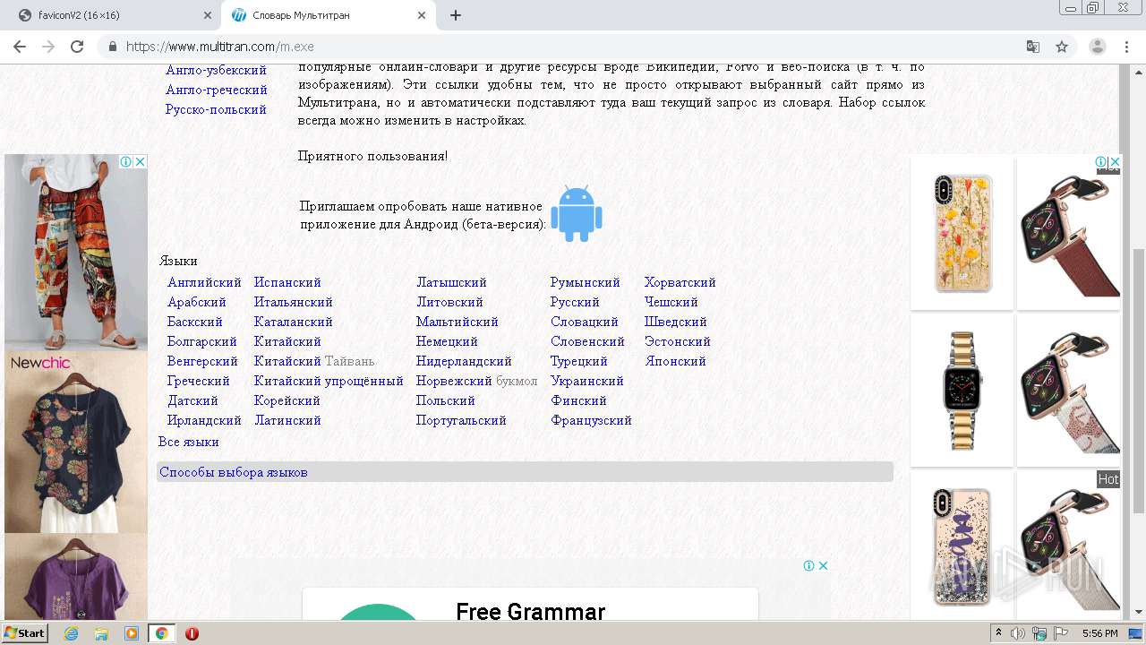
Task: Click the browser Back arrow
Action: click(20, 47)
